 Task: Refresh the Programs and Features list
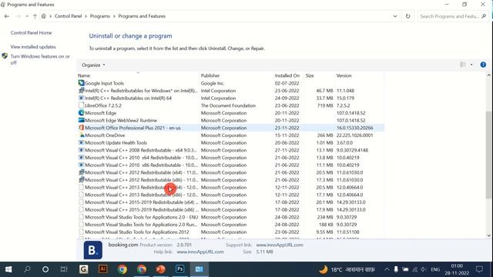[x=407, y=16]
